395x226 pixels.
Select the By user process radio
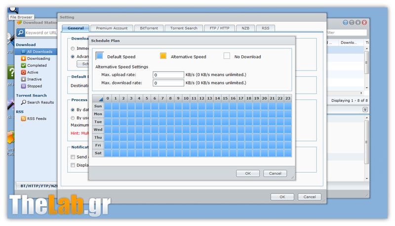(x=73, y=118)
